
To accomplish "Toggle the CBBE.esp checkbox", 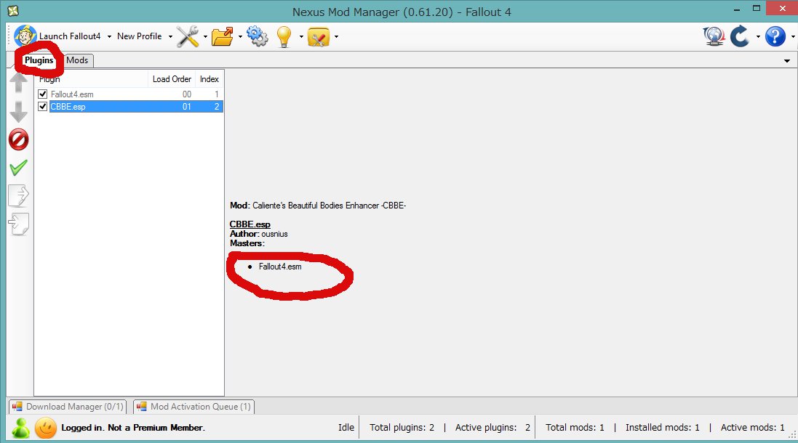I will (43, 107).
